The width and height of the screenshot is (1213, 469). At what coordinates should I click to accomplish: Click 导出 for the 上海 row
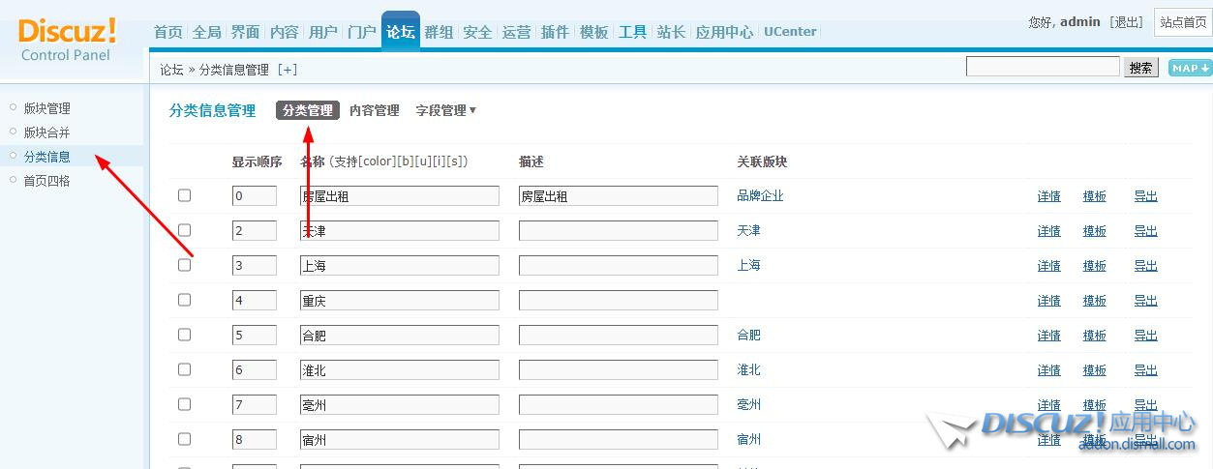[1146, 266]
